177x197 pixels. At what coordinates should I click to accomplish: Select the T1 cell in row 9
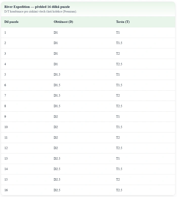[x=118, y=117]
